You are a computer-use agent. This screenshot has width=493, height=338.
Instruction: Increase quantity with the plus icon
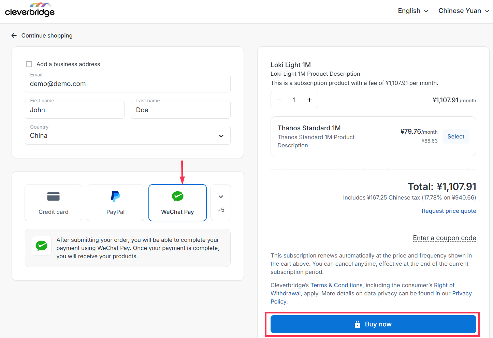[x=309, y=100]
